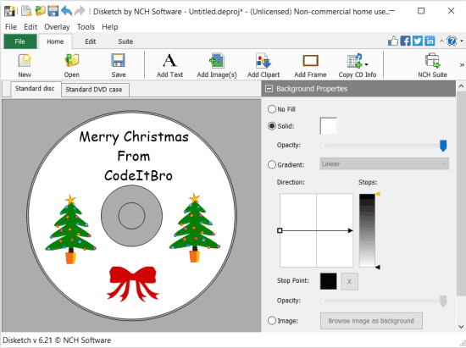
Task: Select the Image background radio button
Action: (272, 321)
